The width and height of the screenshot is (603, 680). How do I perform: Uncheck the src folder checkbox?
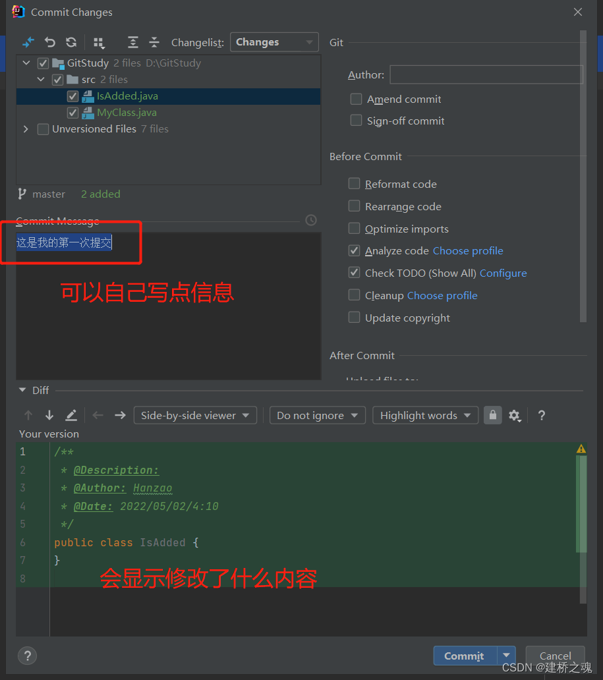click(x=57, y=80)
